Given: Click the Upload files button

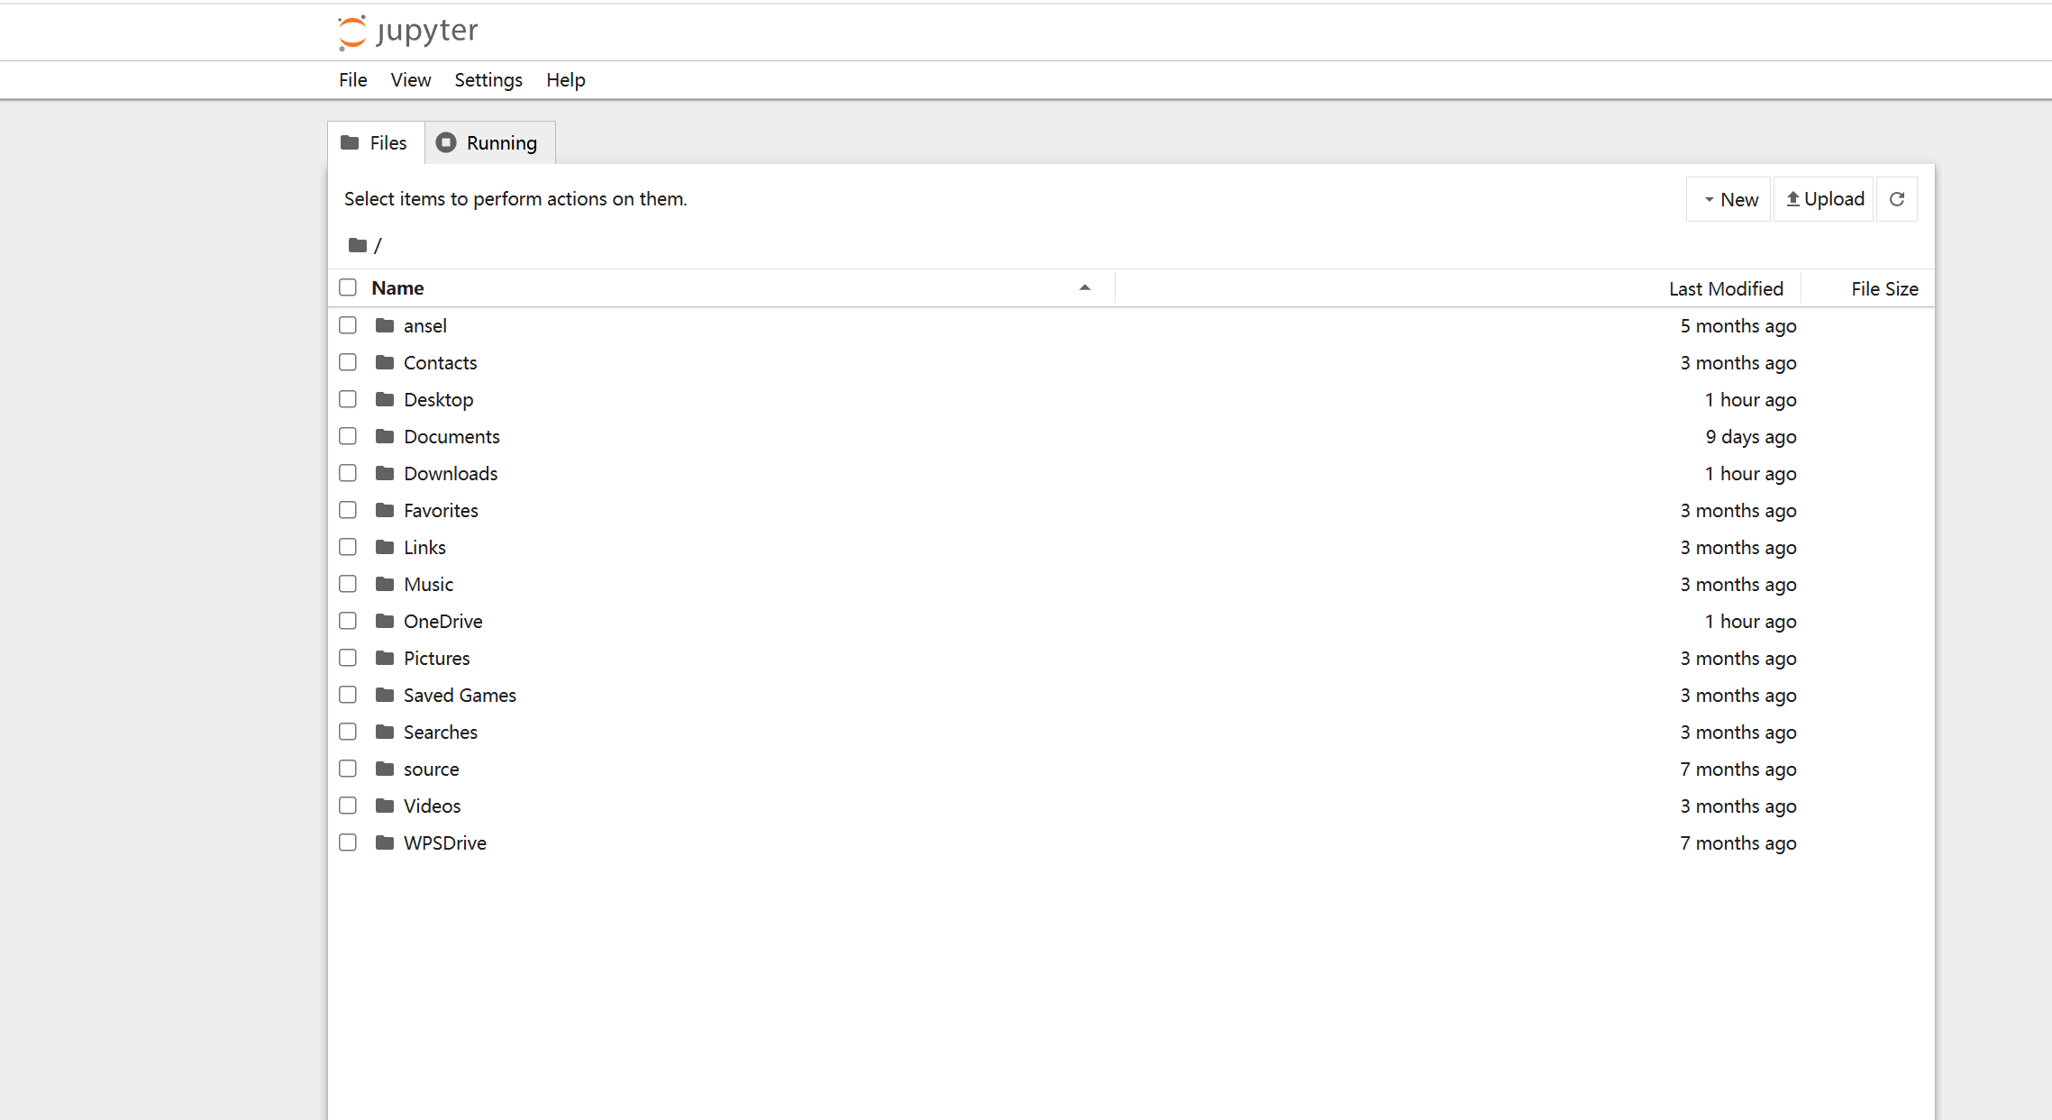Looking at the screenshot, I should click(x=1823, y=198).
